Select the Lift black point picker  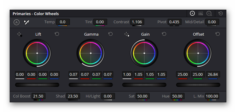[19, 34]
